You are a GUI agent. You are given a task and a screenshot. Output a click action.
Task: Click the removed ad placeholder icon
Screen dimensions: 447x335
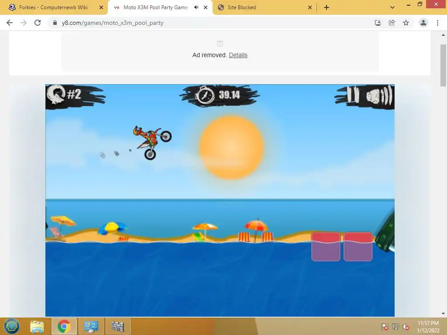coord(220,44)
